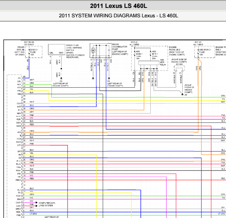Click the "FRR+" pin label
226x218 pixels.
tap(18, 212)
